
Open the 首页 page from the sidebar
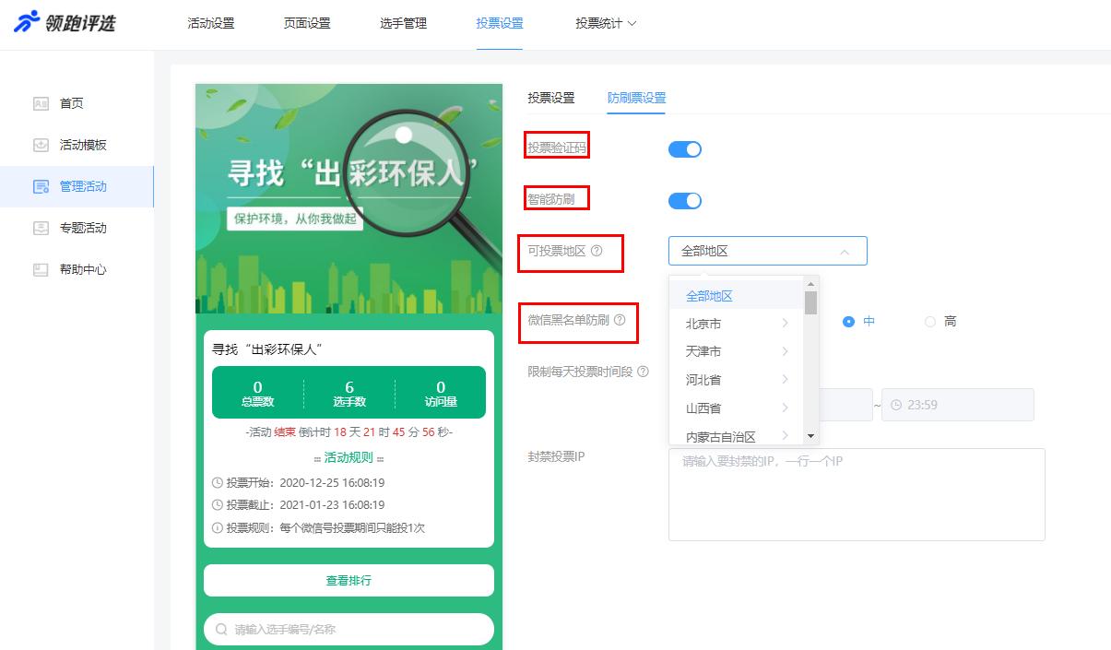(x=83, y=103)
